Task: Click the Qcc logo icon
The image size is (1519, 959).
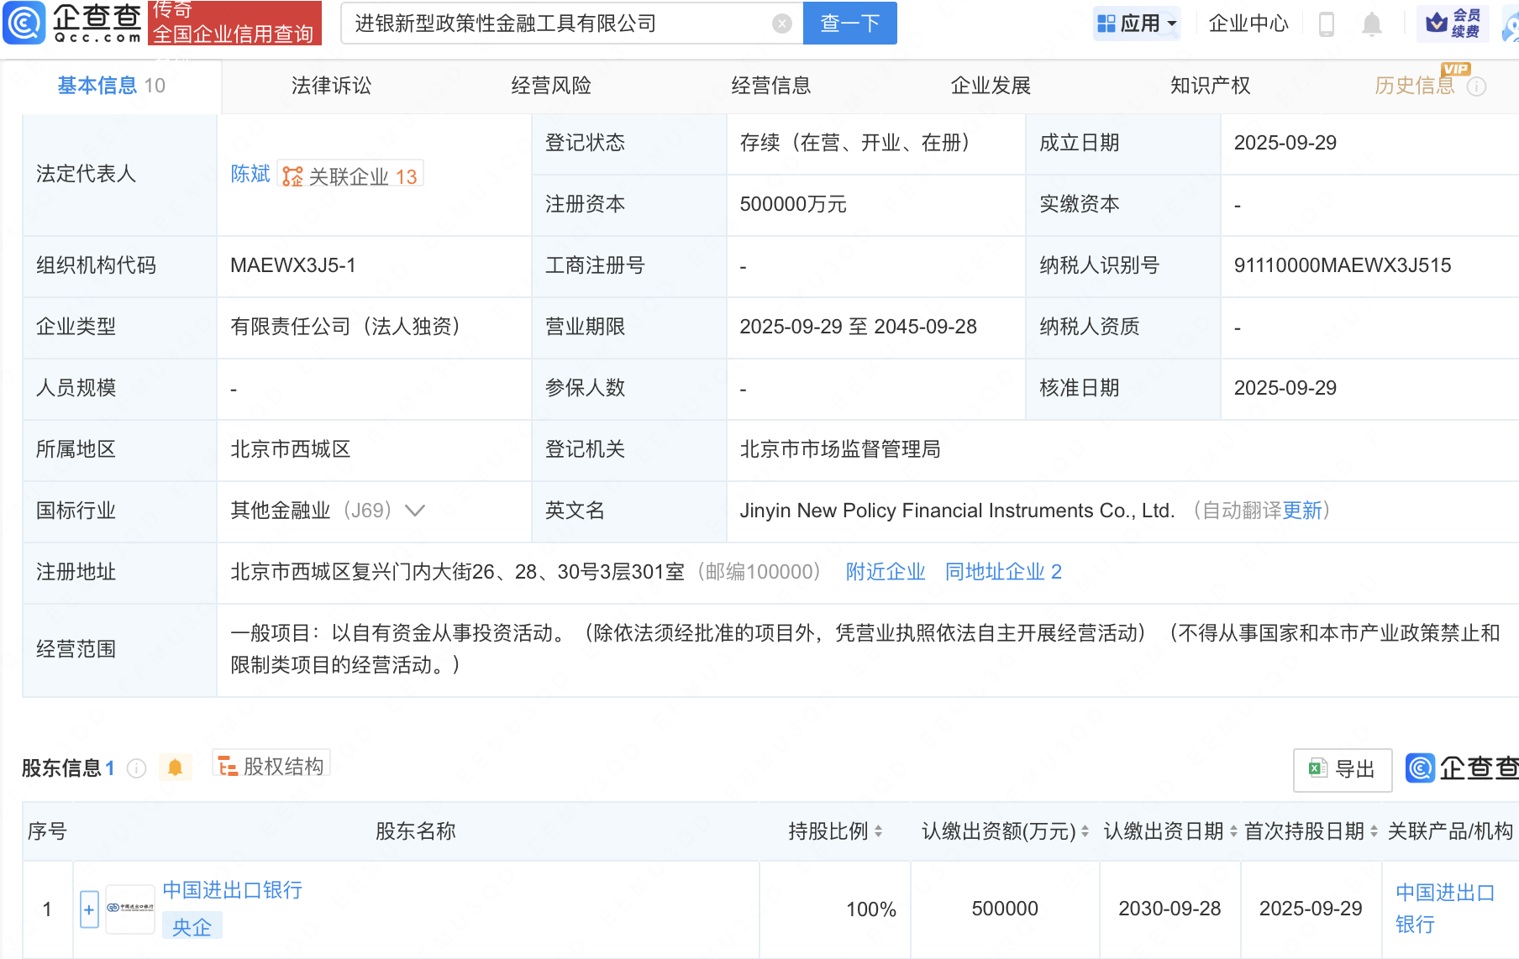Action: tap(24, 23)
